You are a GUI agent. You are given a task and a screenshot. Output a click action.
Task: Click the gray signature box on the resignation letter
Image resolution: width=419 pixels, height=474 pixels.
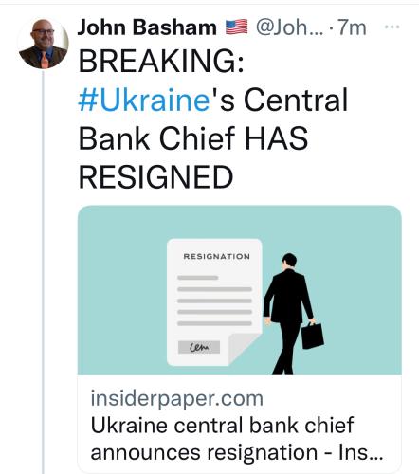point(199,347)
